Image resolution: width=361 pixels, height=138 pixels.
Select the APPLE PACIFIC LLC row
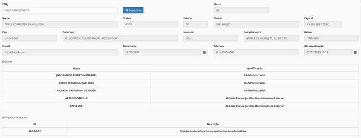click(180, 98)
